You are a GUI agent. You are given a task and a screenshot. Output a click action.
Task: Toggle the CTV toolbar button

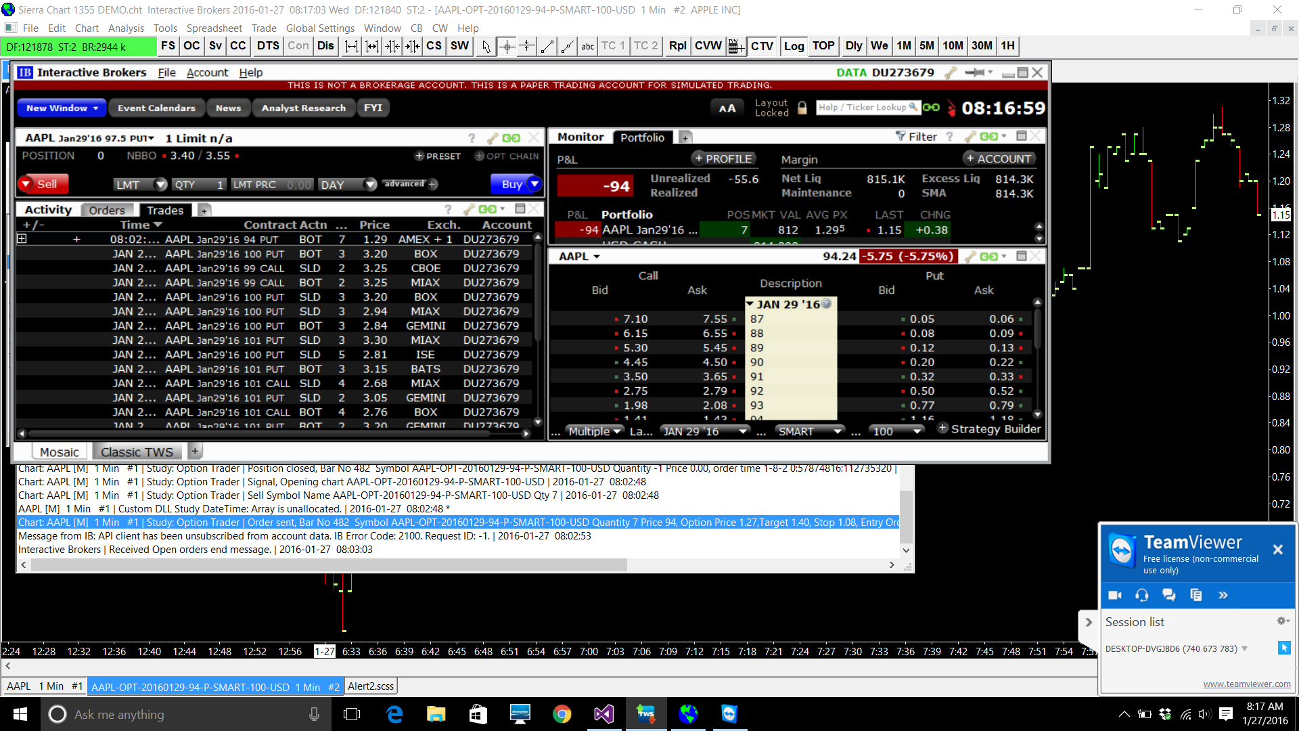pos(762,46)
